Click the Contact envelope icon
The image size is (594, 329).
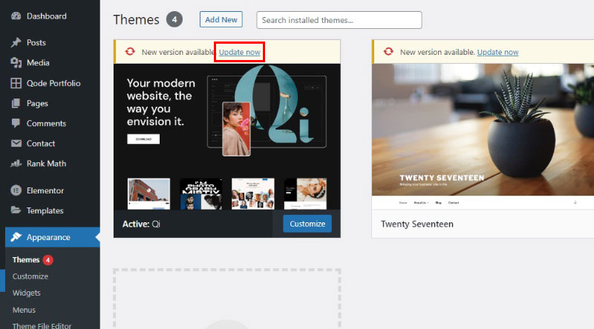tap(16, 143)
